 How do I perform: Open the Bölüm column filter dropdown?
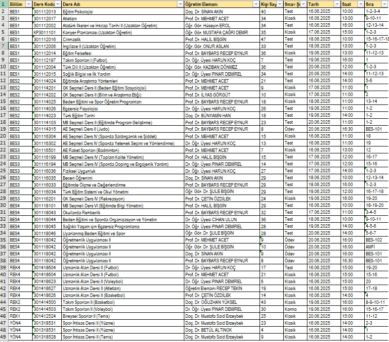[x=29, y=4]
